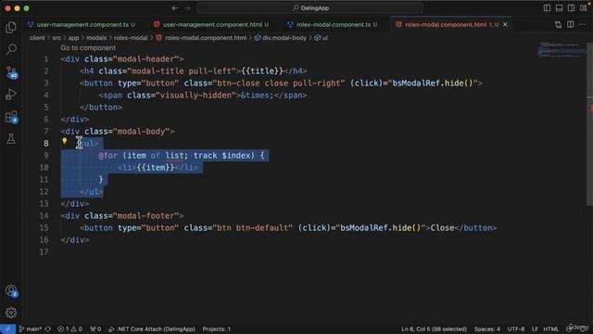Open changes compare icon in editor toolbar
Screen dimensions: 593x334
click(x=558, y=25)
